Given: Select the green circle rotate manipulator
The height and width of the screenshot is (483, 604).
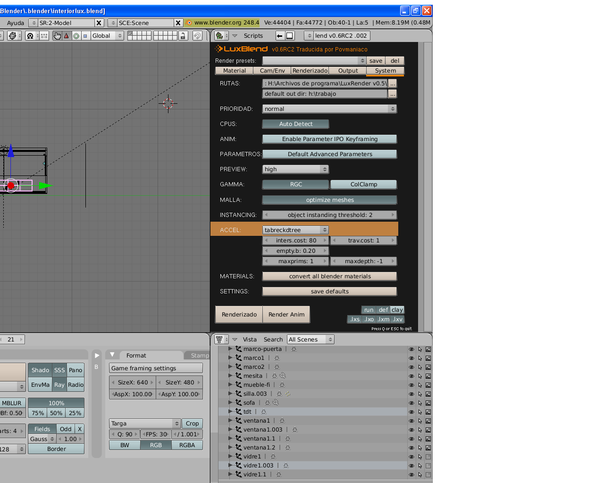Looking at the screenshot, I should pyautogui.click(x=76, y=36).
